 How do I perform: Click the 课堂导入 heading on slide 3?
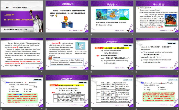click(x=112, y=4)
